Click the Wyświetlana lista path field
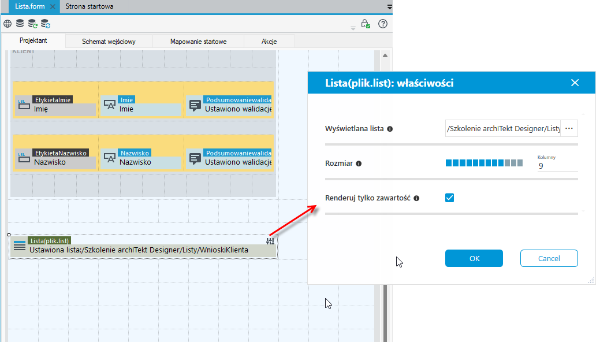 (x=503, y=128)
